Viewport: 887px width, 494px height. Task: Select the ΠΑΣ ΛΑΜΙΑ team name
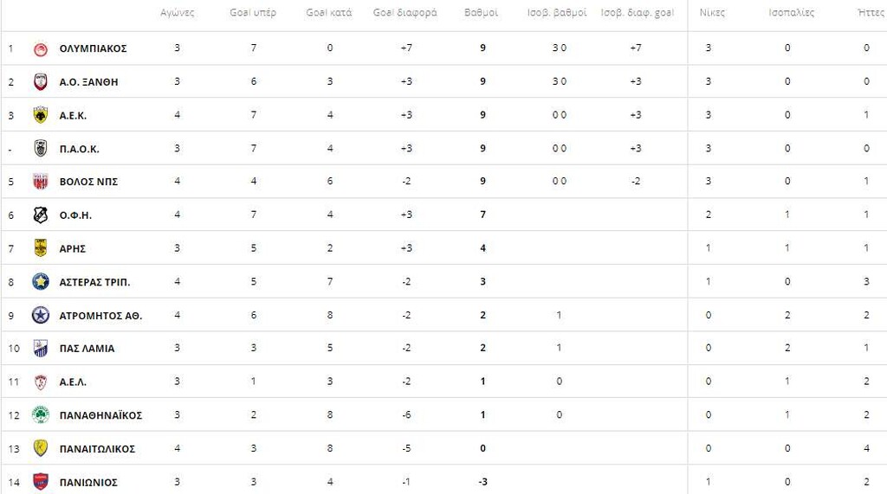click(87, 349)
